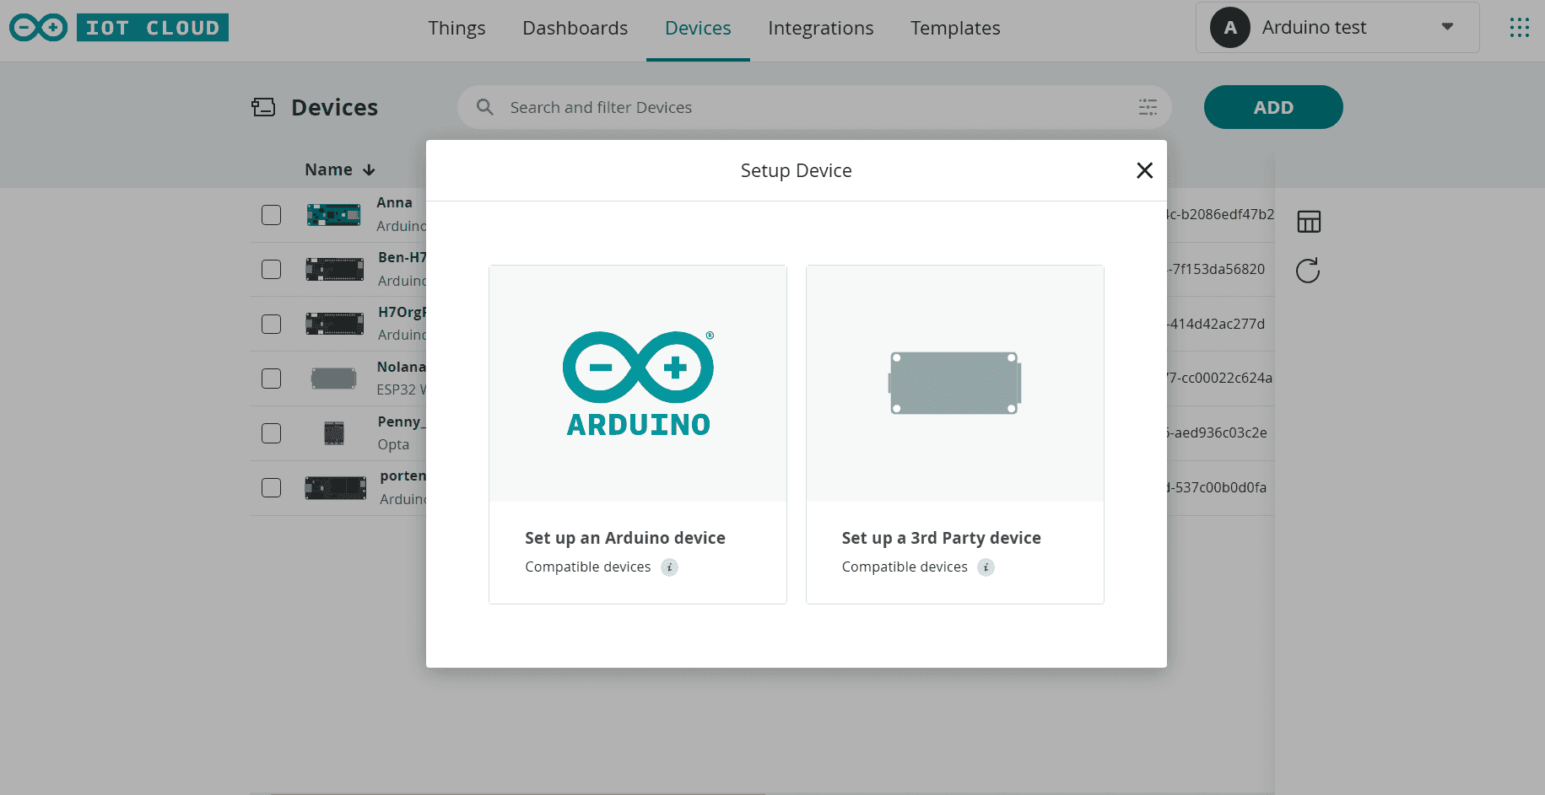Select the Penny Opta device checkbox
The image size is (1545, 795).
click(271, 433)
